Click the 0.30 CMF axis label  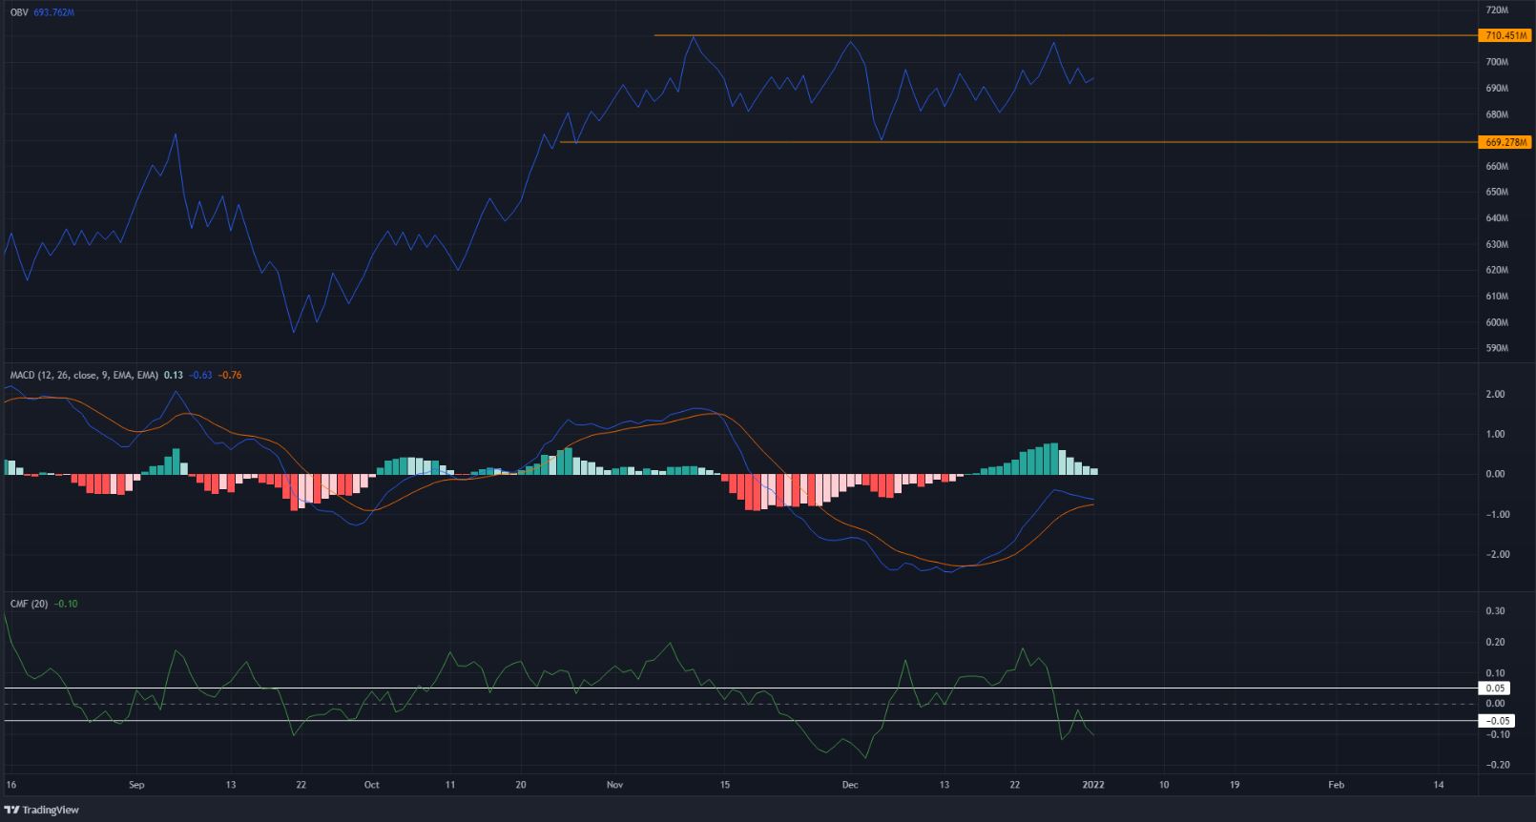pyautogui.click(x=1496, y=612)
